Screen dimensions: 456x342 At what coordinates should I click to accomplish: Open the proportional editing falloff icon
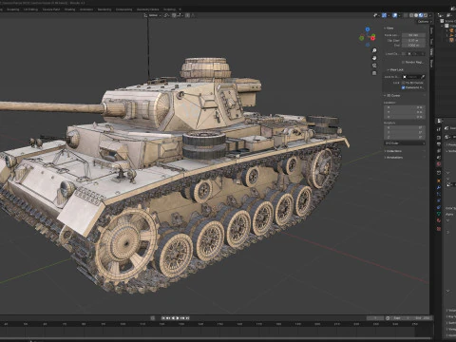click(193, 15)
